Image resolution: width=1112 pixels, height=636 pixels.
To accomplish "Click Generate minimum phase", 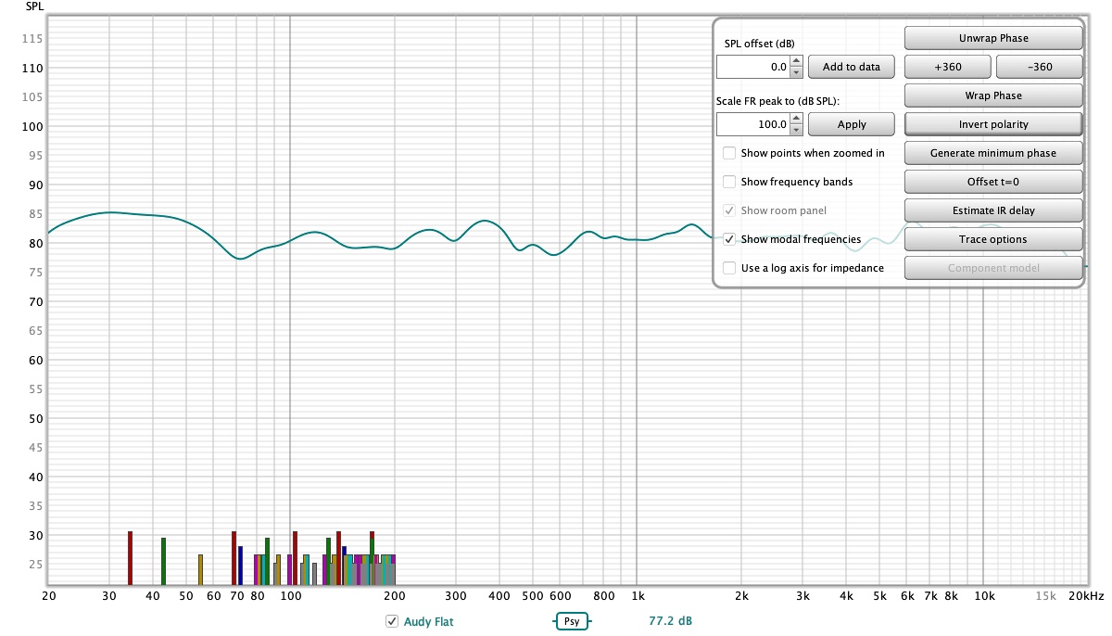I will click(992, 153).
